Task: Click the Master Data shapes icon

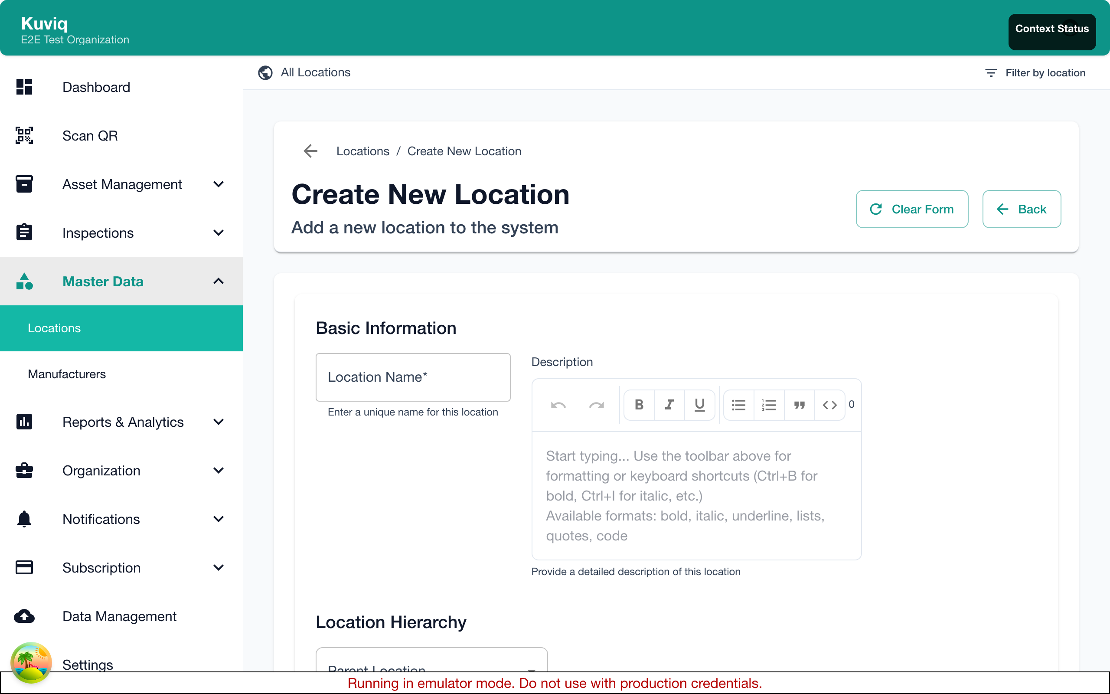Action: (x=24, y=281)
